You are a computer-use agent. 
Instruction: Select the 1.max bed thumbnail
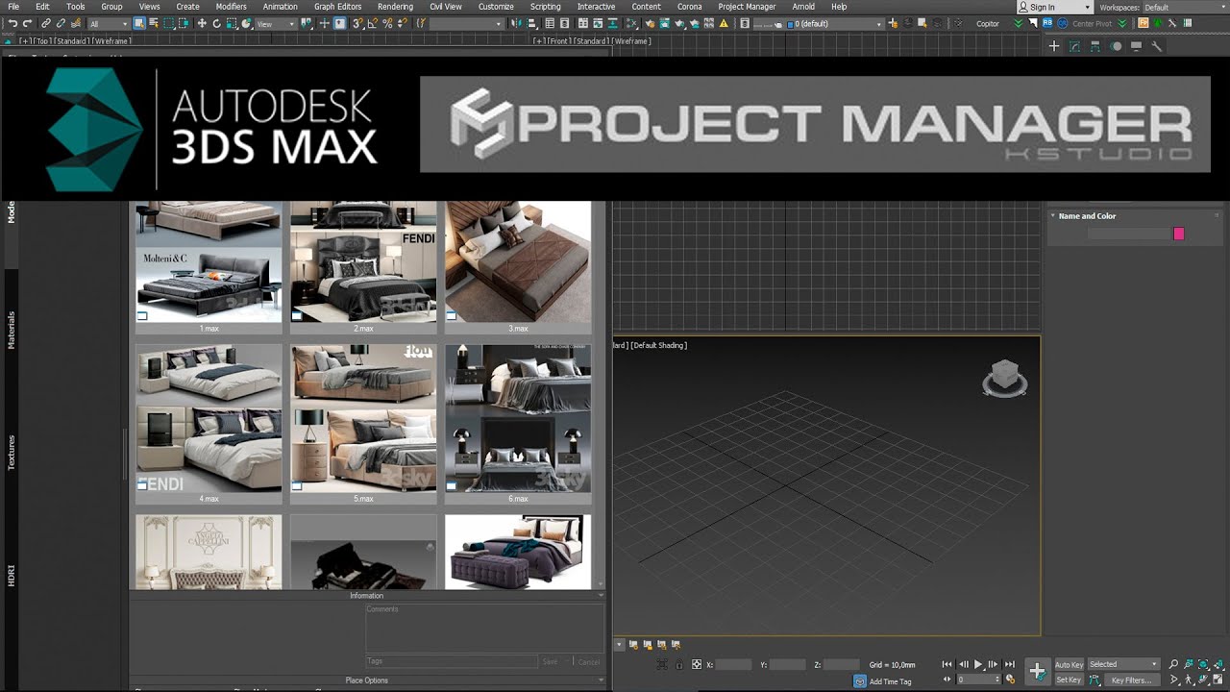pyautogui.click(x=209, y=260)
